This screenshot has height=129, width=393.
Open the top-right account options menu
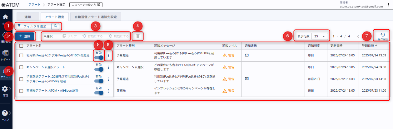point(388,5)
